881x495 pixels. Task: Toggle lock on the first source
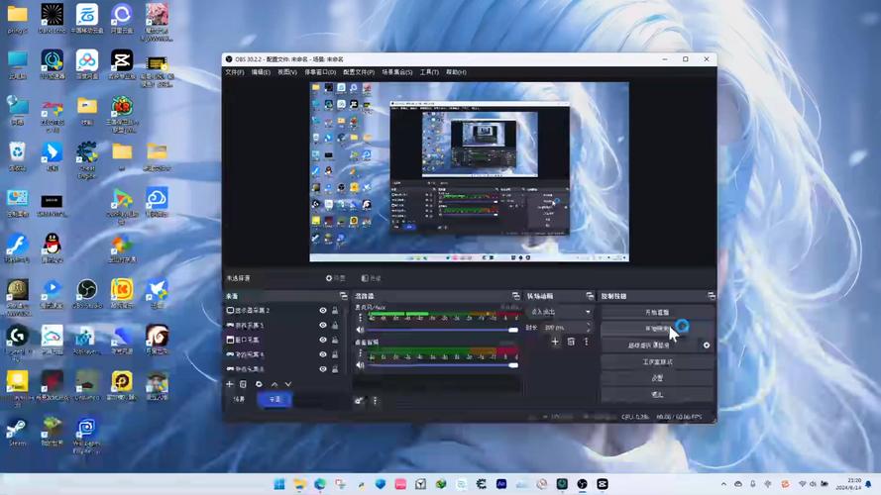336,311
